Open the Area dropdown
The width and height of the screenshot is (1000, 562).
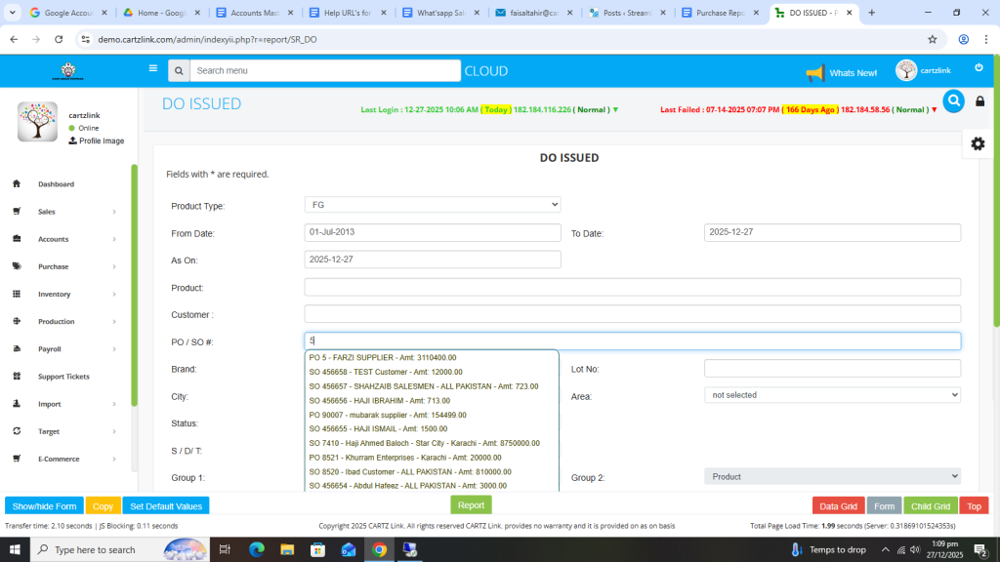coord(832,395)
